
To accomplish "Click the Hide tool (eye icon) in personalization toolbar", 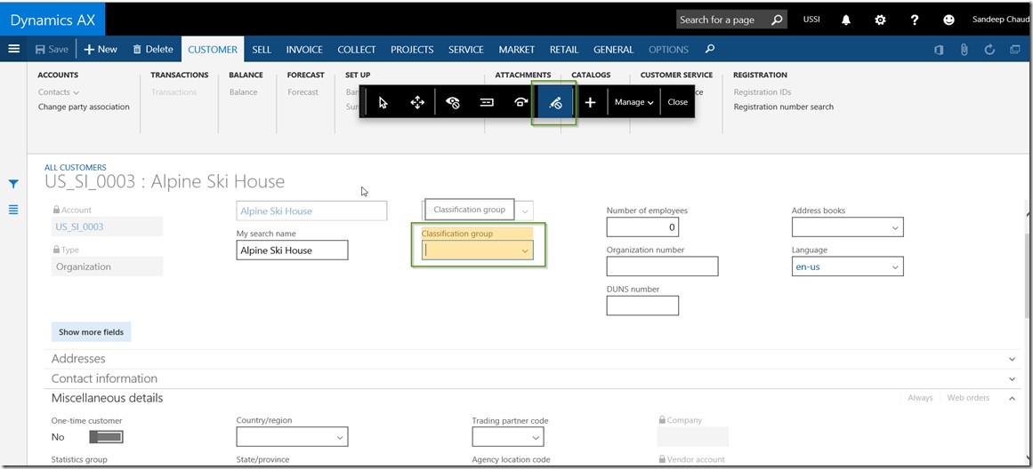I will tap(452, 102).
